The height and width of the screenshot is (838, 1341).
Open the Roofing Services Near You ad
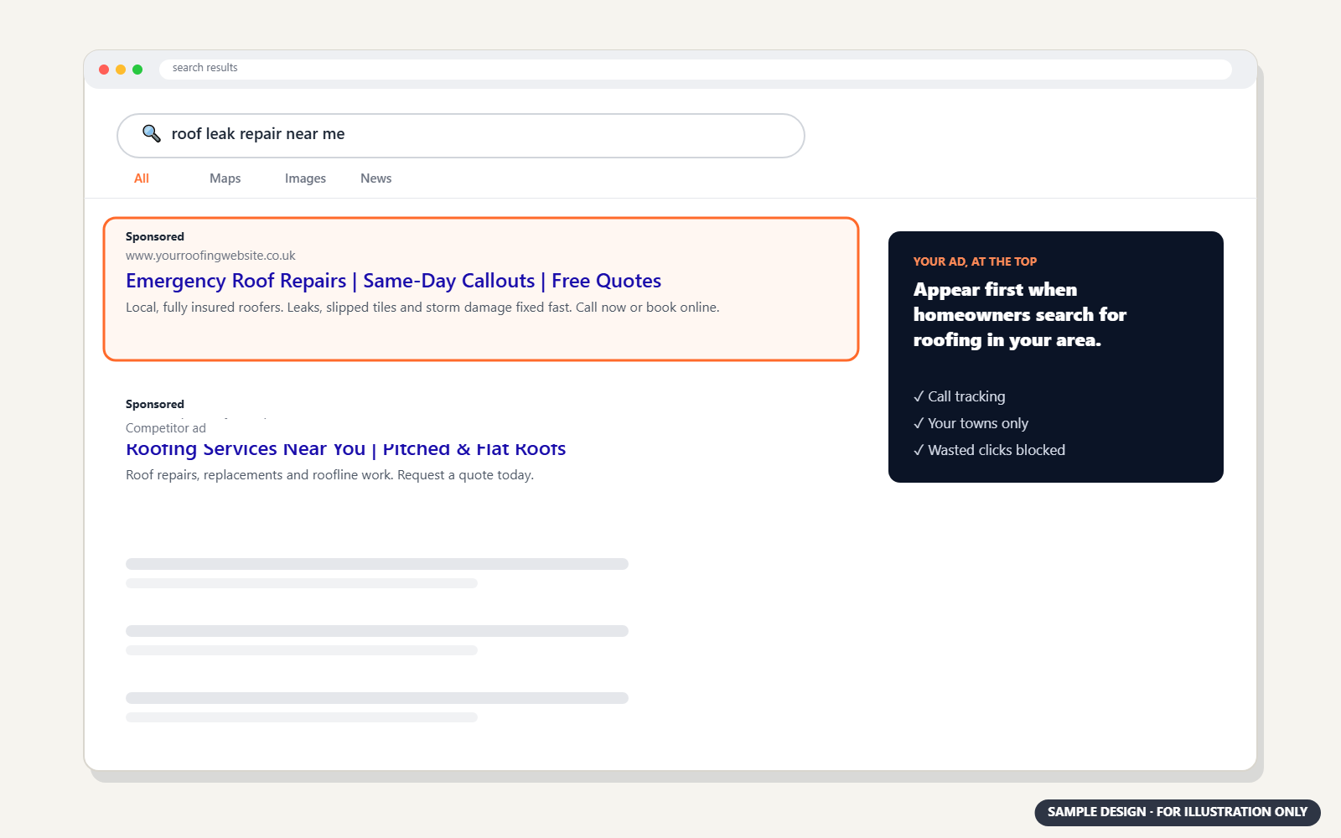pos(345,449)
